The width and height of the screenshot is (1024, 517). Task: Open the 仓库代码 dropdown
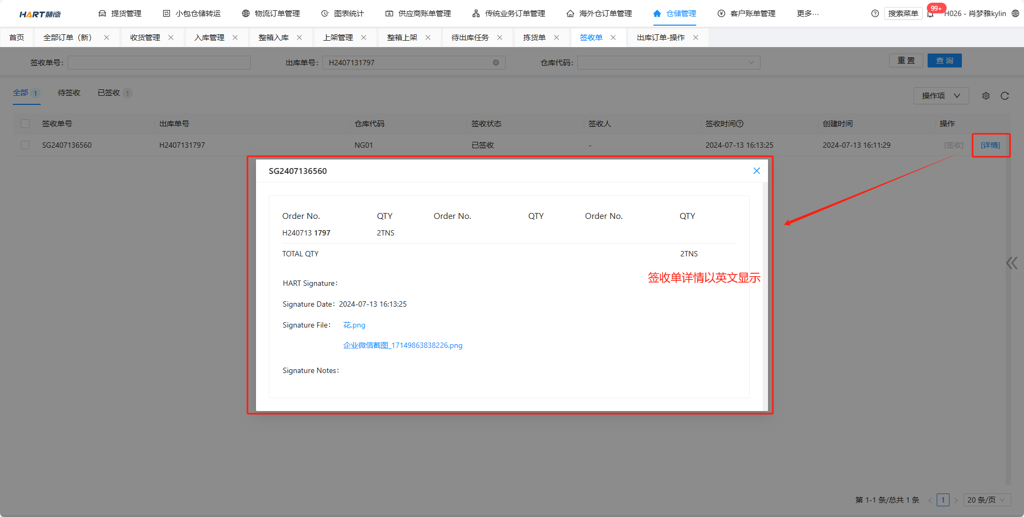(668, 63)
